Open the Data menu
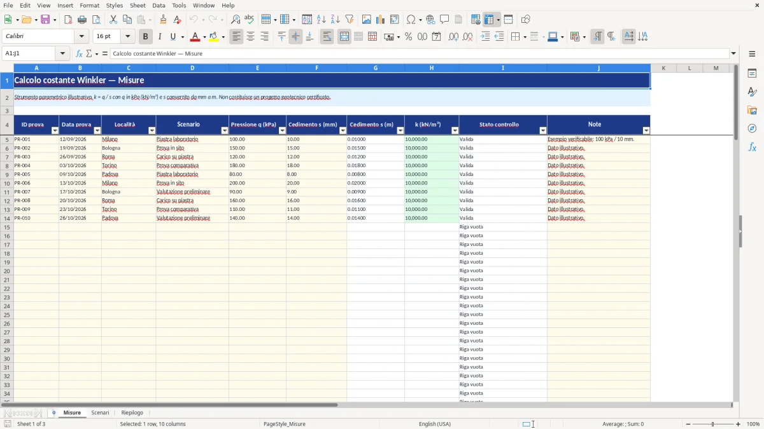The image size is (764, 429). point(159,5)
